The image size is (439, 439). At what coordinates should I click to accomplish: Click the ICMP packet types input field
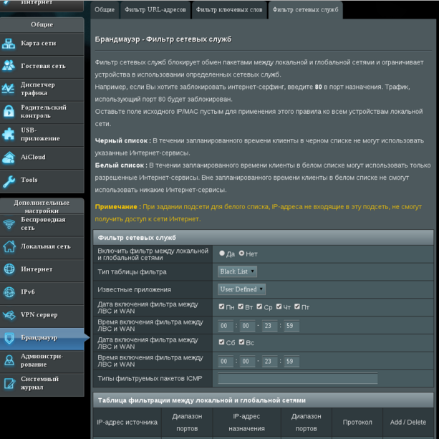pos(297,378)
